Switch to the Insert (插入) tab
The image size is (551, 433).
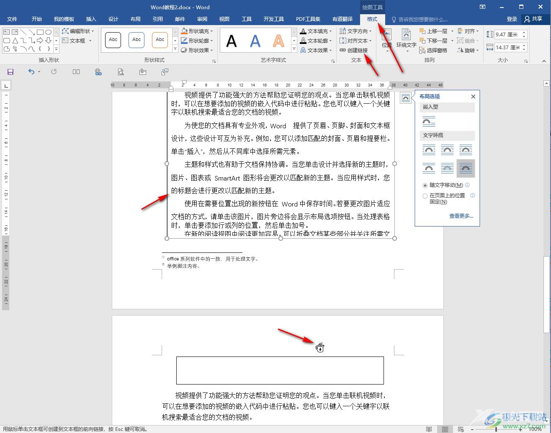point(91,19)
